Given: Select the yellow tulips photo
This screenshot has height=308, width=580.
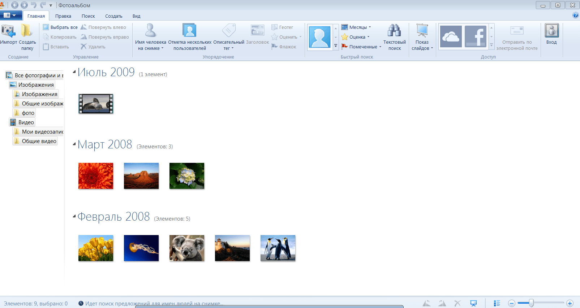Looking at the screenshot, I should coord(96,248).
